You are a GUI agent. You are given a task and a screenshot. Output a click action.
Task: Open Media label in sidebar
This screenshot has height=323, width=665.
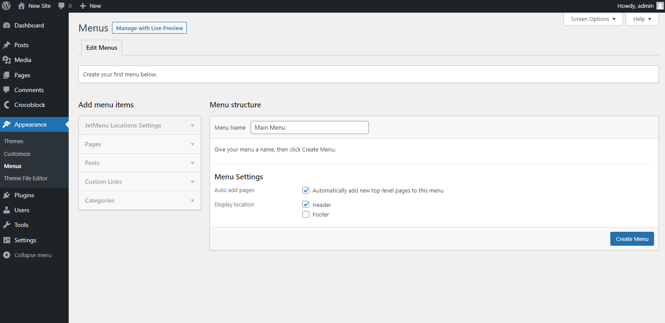click(23, 60)
